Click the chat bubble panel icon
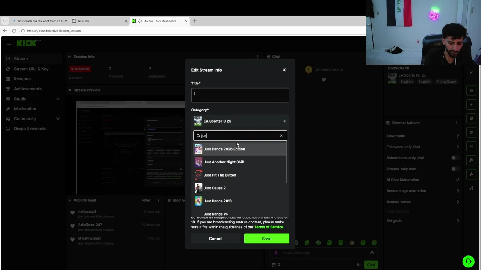 tap(471, 132)
